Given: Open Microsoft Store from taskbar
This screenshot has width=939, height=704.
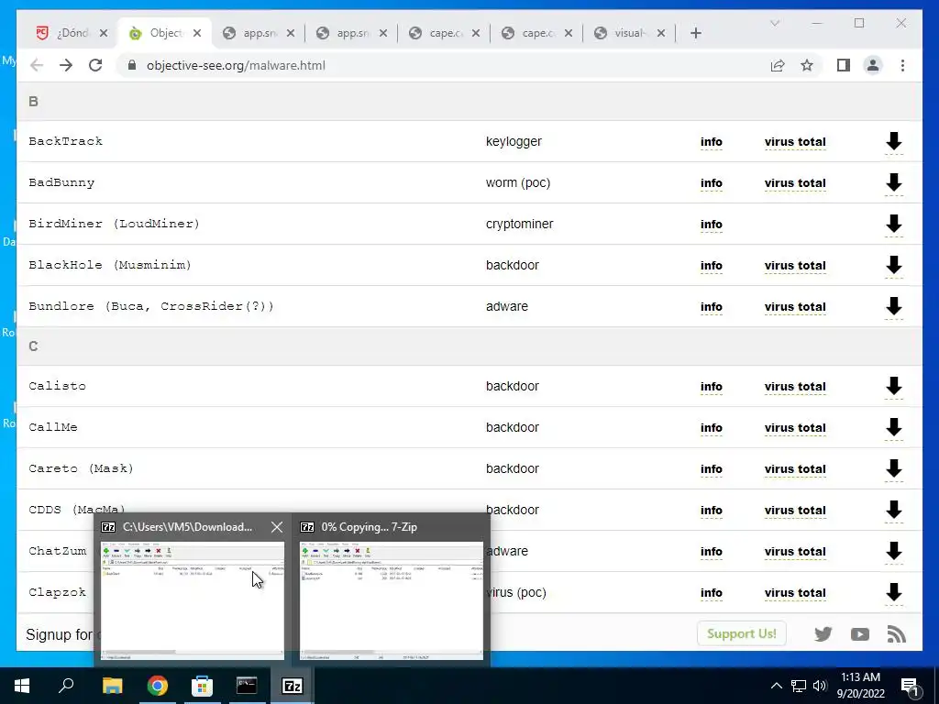Looking at the screenshot, I should (202, 686).
